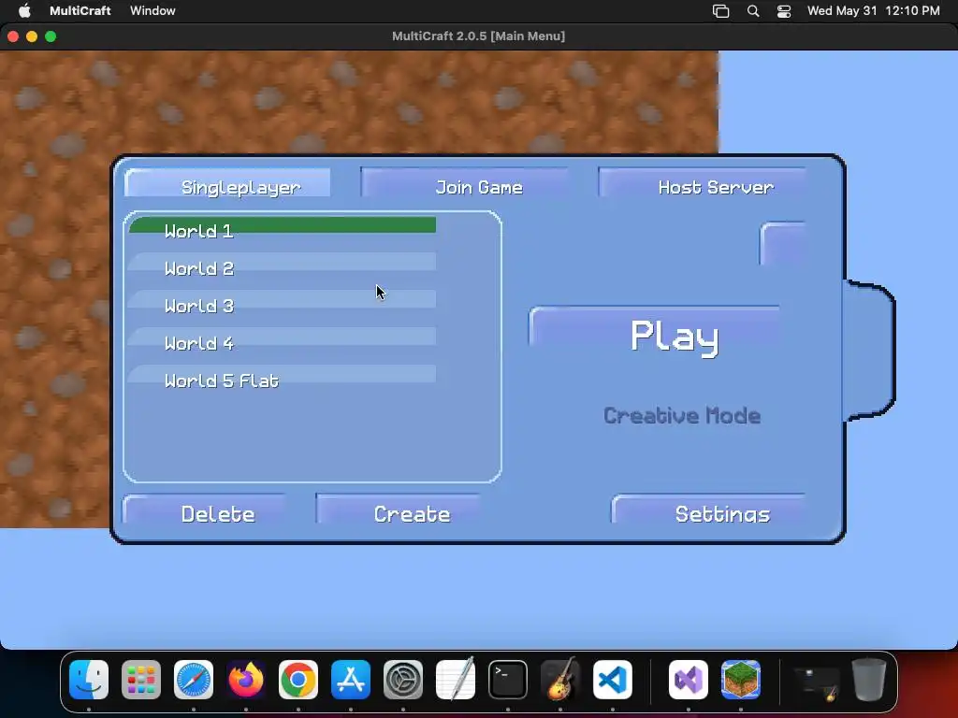Open the Settings menu
This screenshot has width=958, height=718.
tap(709, 510)
